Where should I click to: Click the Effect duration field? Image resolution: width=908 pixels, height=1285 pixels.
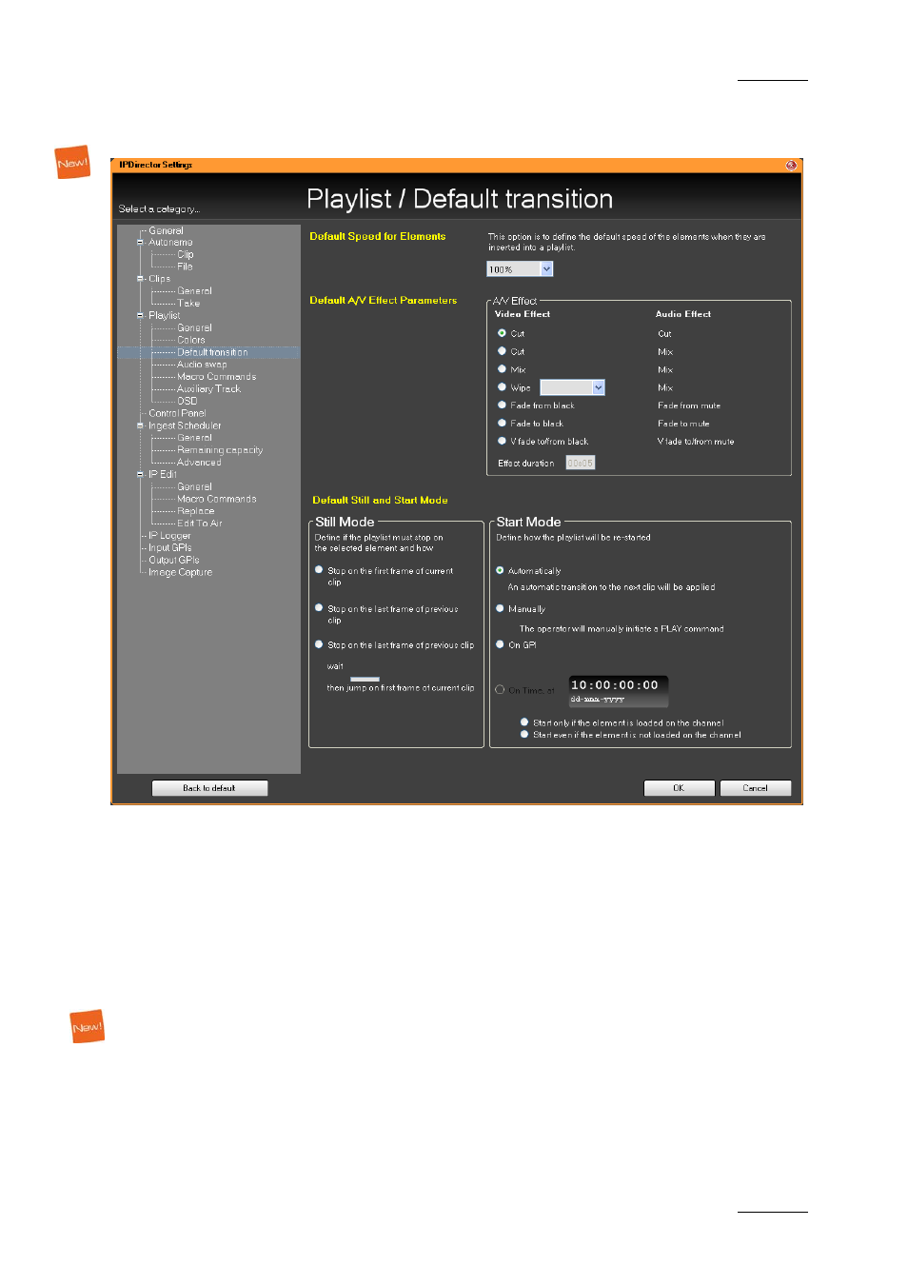coord(581,464)
